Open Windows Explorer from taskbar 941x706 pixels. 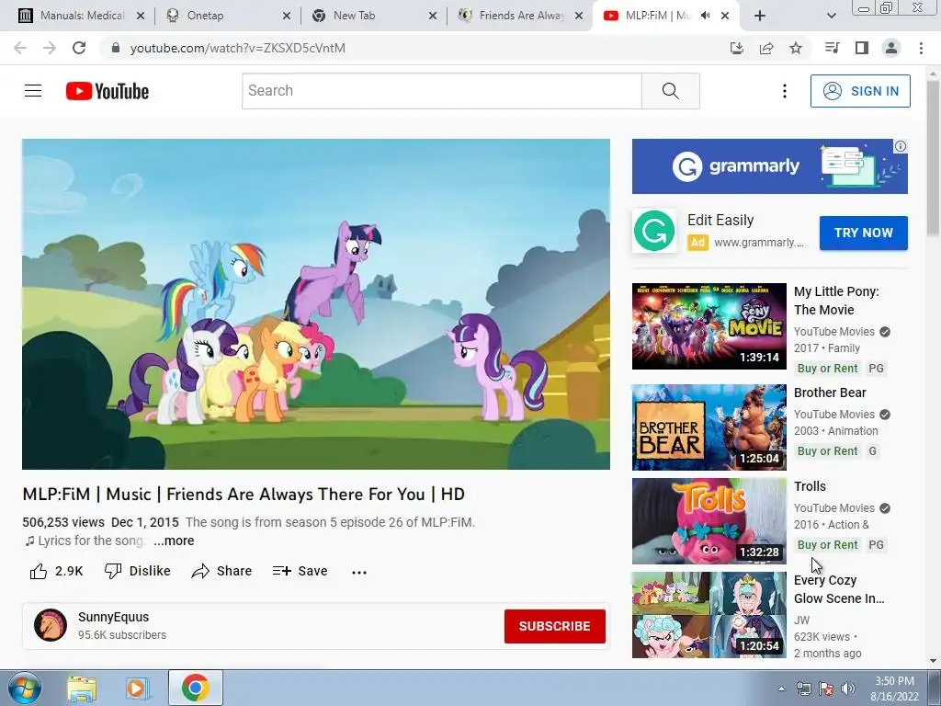pos(82,688)
